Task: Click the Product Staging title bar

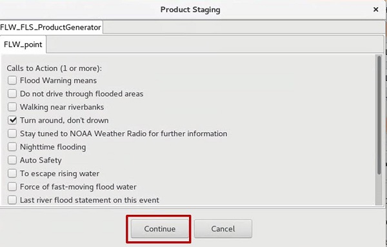Action: tap(190, 10)
